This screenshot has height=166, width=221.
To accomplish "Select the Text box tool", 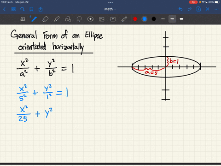I will 113,19.
